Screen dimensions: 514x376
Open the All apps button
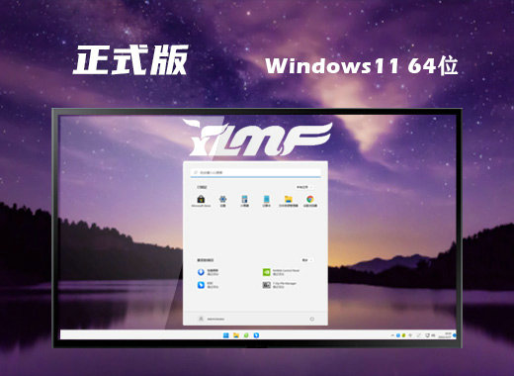click(303, 187)
